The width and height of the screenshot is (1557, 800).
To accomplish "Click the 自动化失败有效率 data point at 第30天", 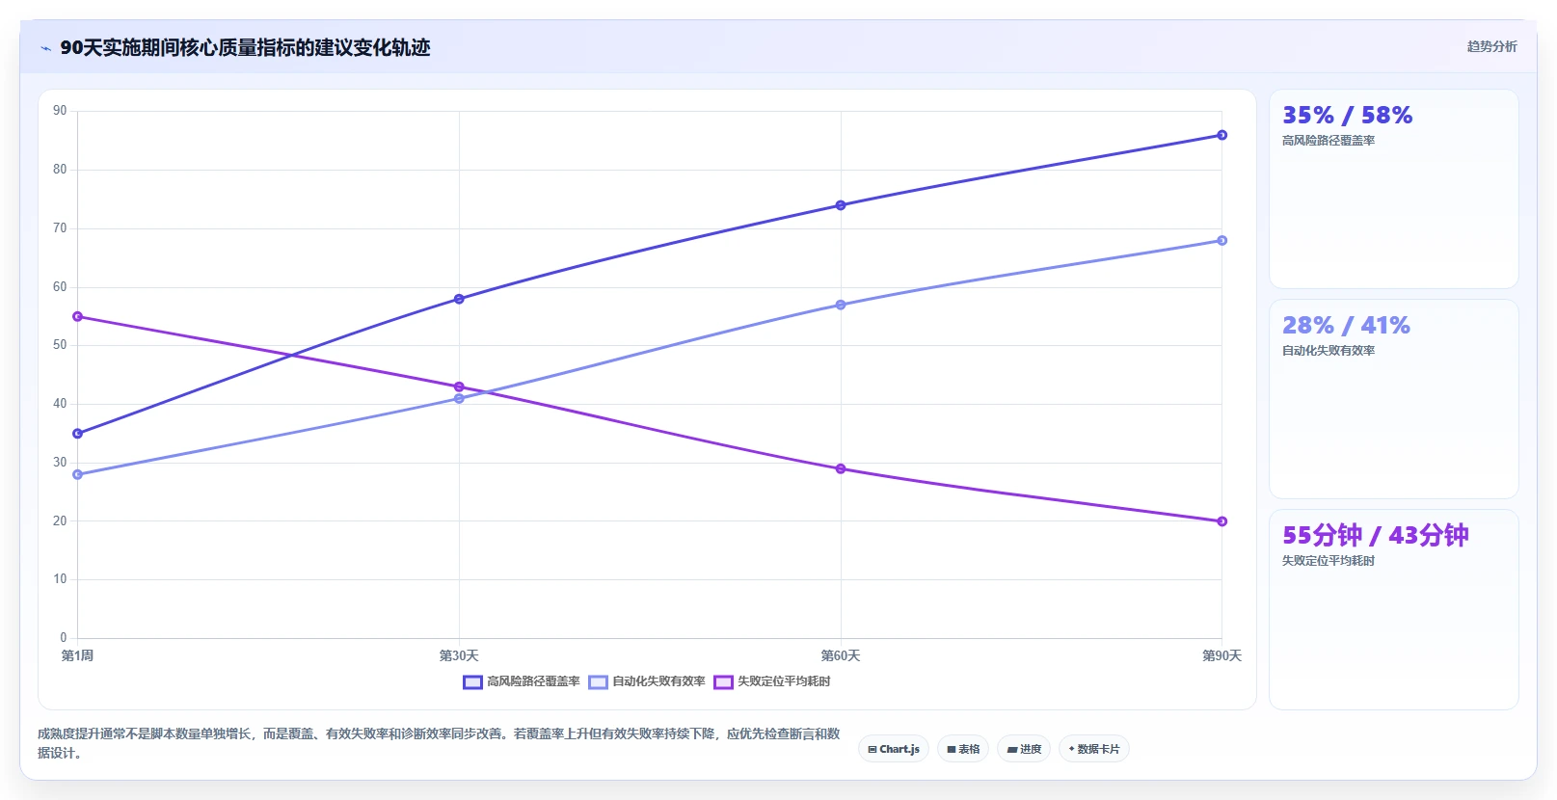I will pyautogui.click(x=459, y=398).
